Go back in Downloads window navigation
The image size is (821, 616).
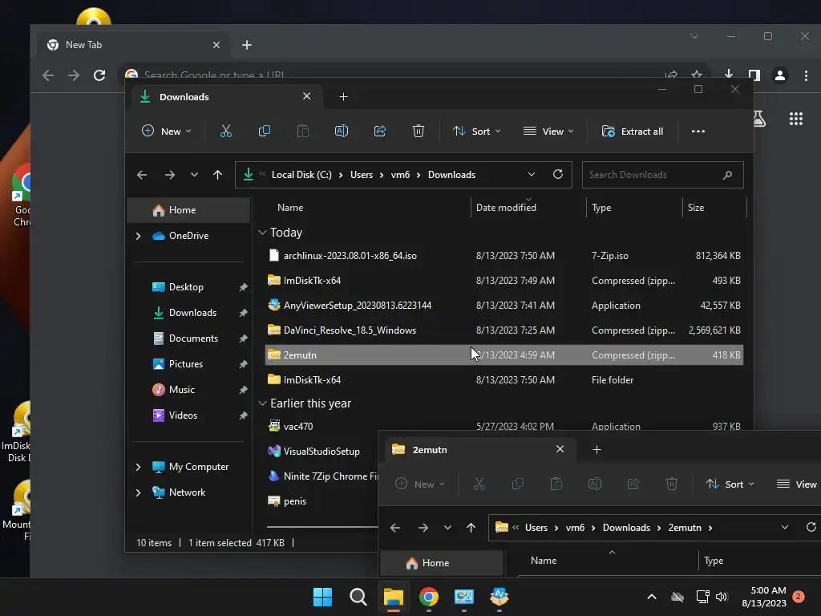[141, 175]
